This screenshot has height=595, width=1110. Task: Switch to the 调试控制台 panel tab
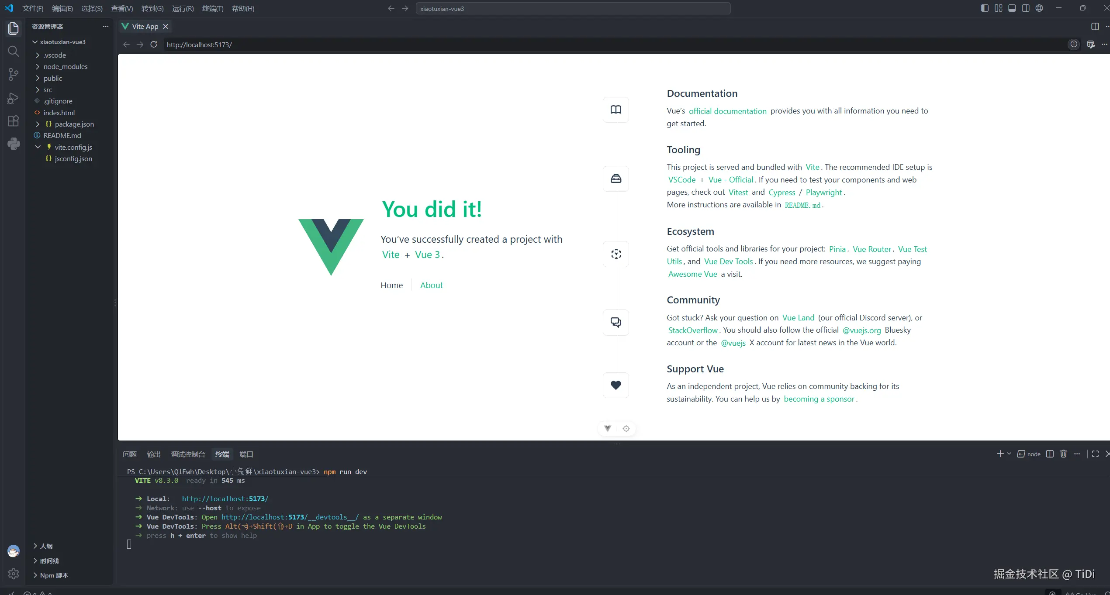coord(188,454)
